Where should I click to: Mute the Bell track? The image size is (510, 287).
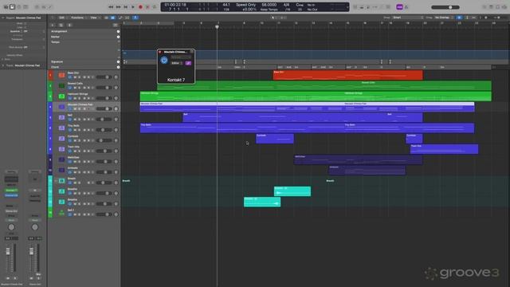pyautogui.click(x=75, y=120)
